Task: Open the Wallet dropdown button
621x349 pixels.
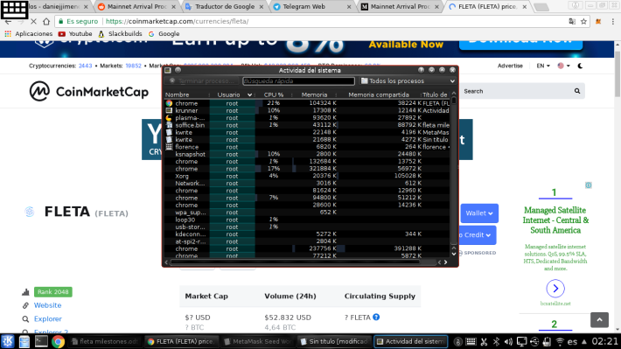Action: click(x=479, y=213)
